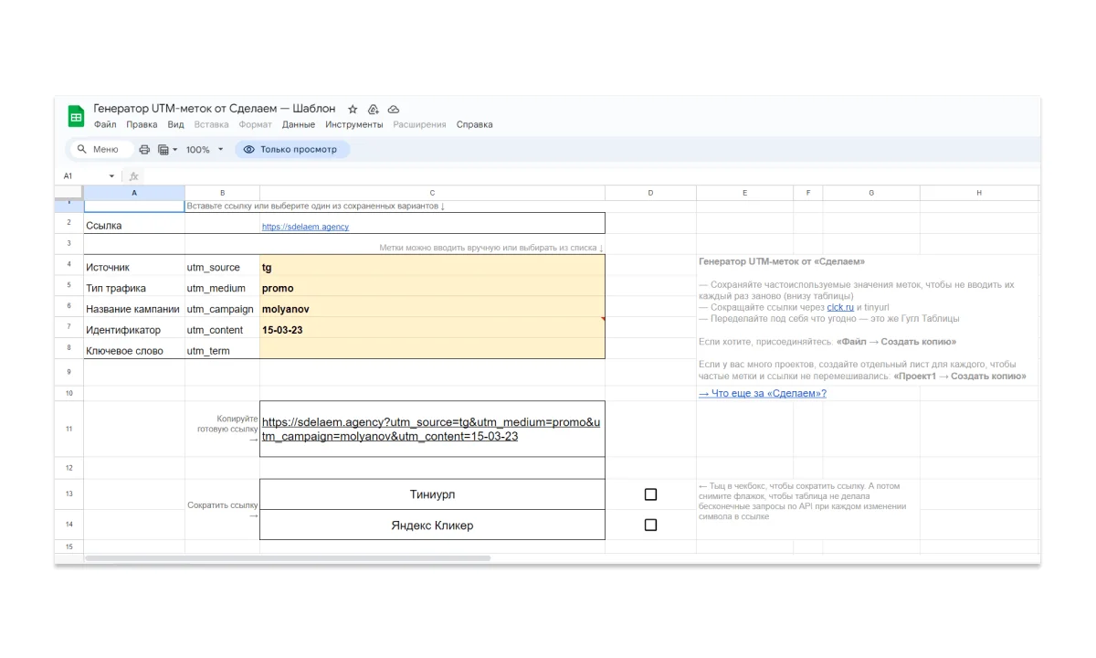Click the filter views table icon
The image size is (1096, 658).
coord(163,149)
